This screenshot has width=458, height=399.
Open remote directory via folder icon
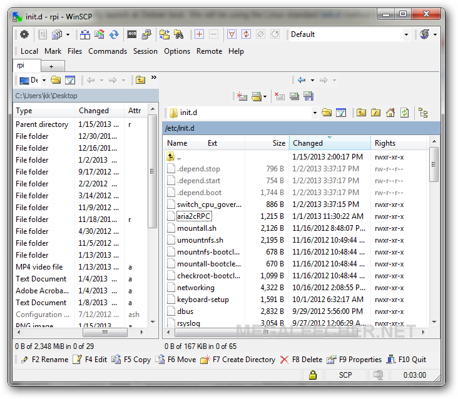click(x=327, y=113)
